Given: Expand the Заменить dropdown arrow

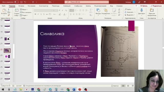Looking at the screenshot, I should pyautogui.click(x=135, y=12).
